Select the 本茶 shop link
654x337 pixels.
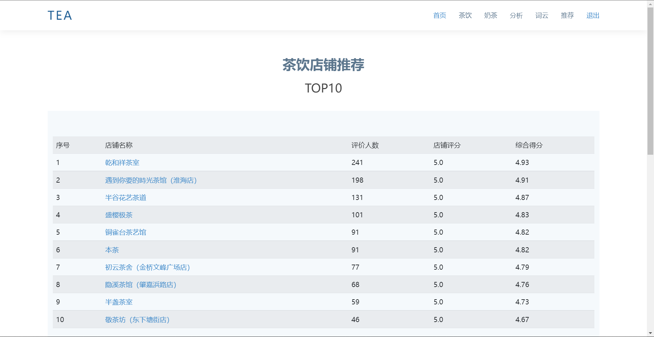111,250
